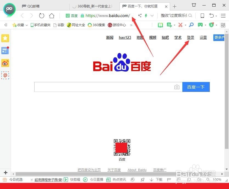Click the About Baidu footer link
Screen dimensions: 229x189
click(x=137, y=170)
